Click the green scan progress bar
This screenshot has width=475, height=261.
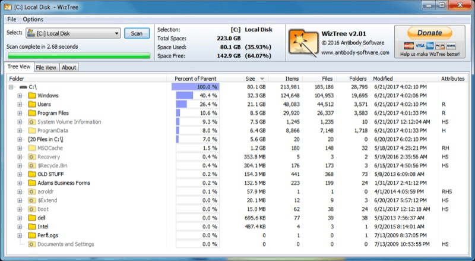click(79, 55)
